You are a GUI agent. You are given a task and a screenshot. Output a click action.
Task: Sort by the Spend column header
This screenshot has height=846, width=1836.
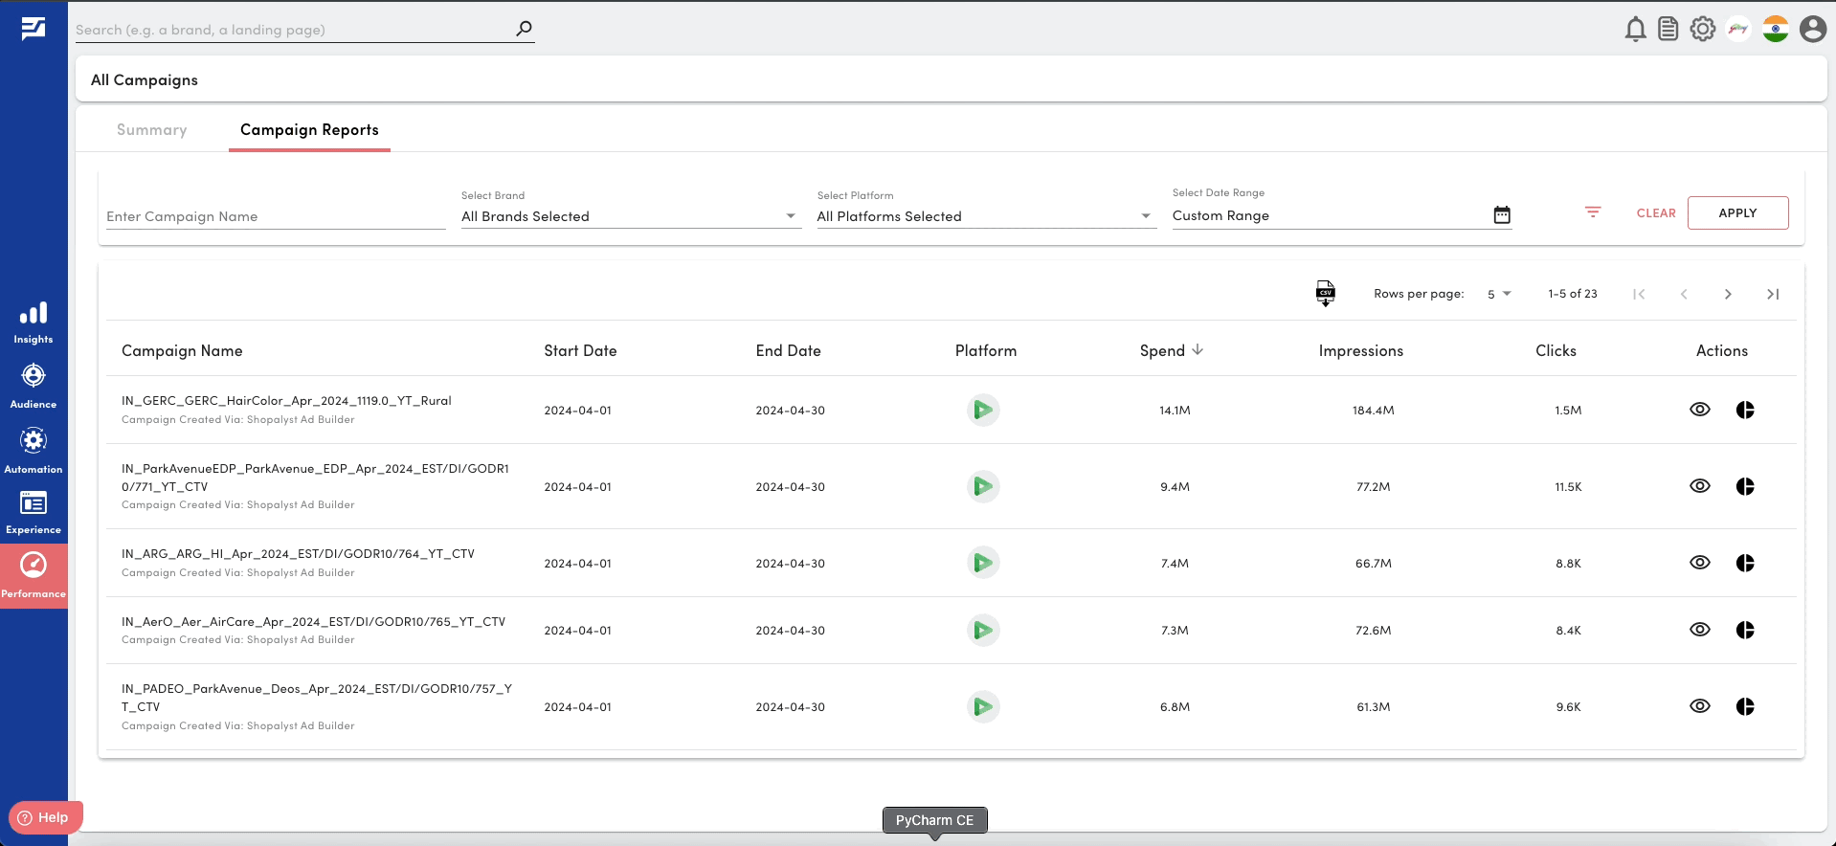coord(1171,350)
